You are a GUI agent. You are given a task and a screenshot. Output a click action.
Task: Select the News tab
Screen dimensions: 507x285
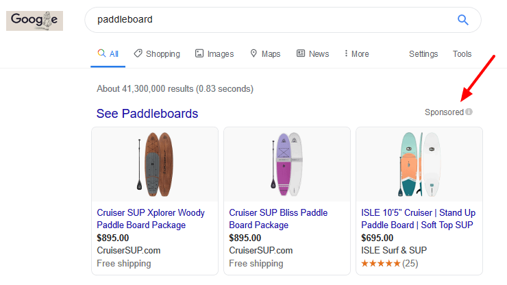[x=312, y=54]
